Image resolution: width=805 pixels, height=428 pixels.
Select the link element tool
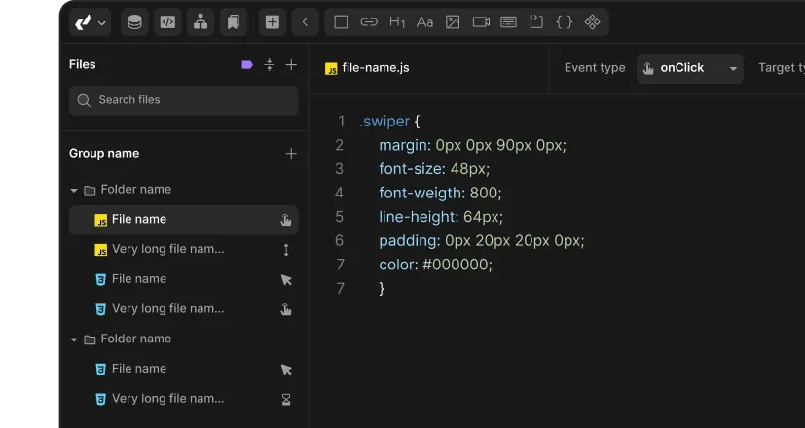point(369,22)
